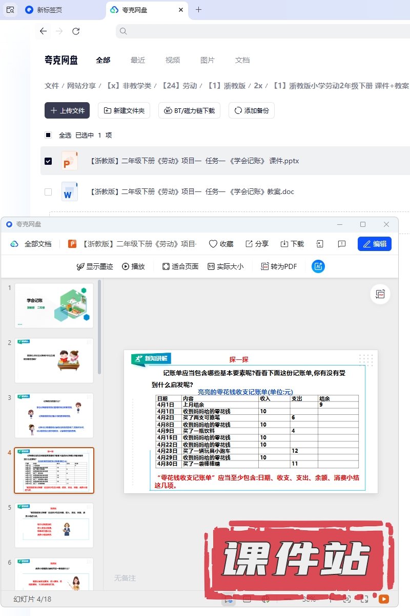Click the 转为PDF convert icon button
This screenshot has width=410, height=616.
coord(279,266)
